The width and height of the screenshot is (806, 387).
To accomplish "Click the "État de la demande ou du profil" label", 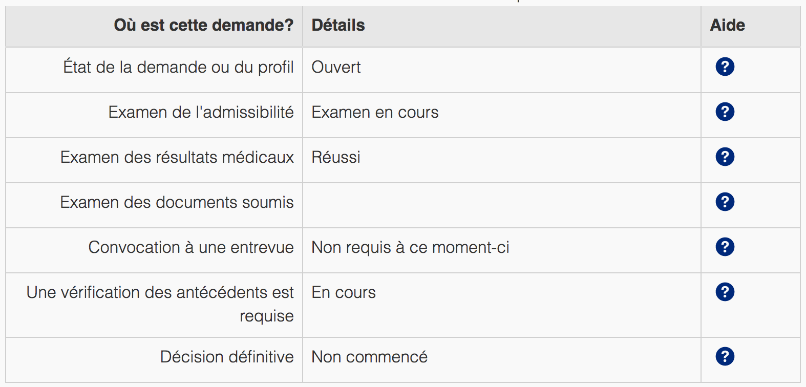I will point(178,67).
